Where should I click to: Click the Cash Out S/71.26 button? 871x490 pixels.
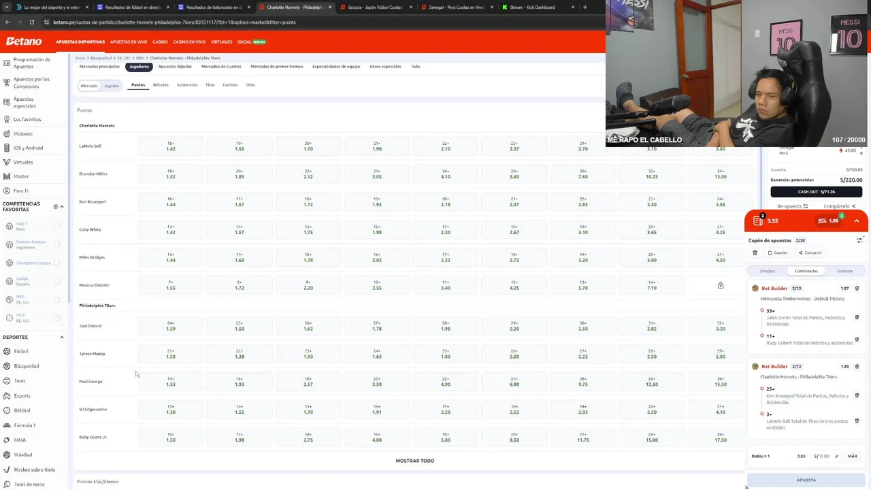coord(816,192)
